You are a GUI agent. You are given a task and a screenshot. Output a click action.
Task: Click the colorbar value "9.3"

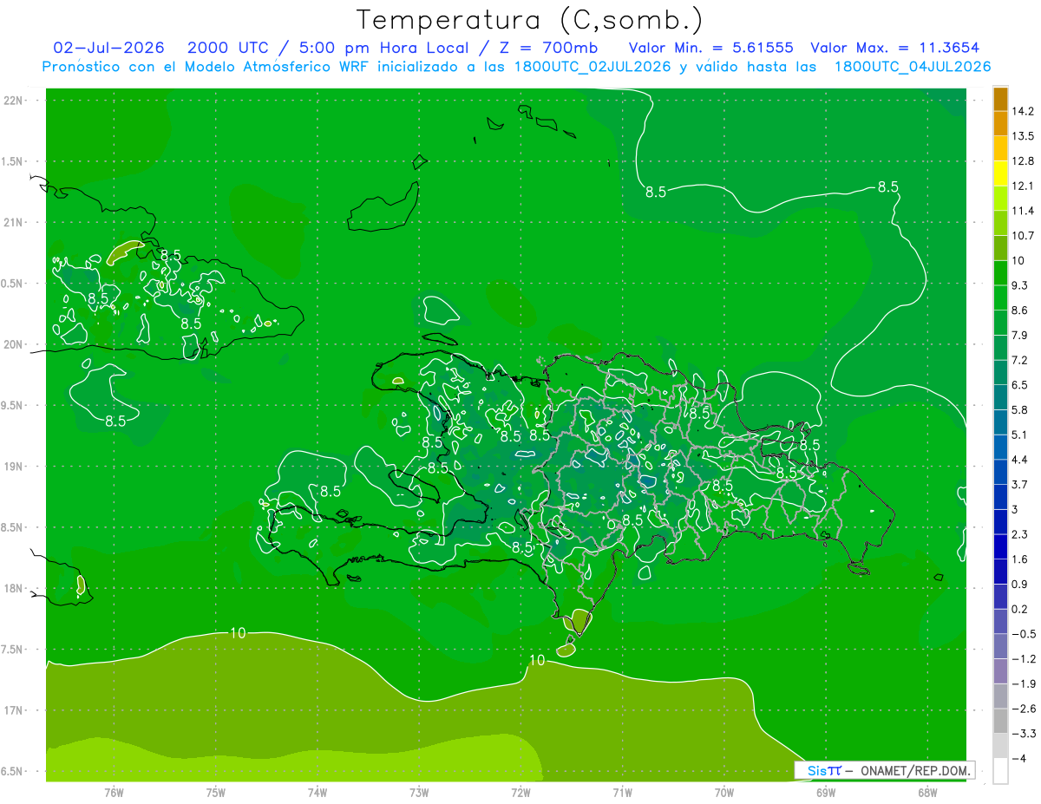[x=1020, y=285]
